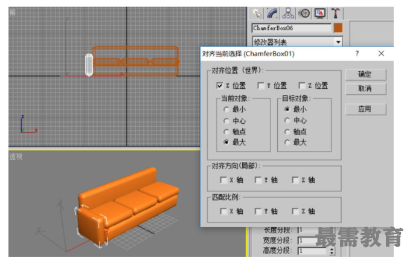The width and height of the screenshot is (407, 261).
Task: Click the 取消 button
Action: tap(365, 89)
